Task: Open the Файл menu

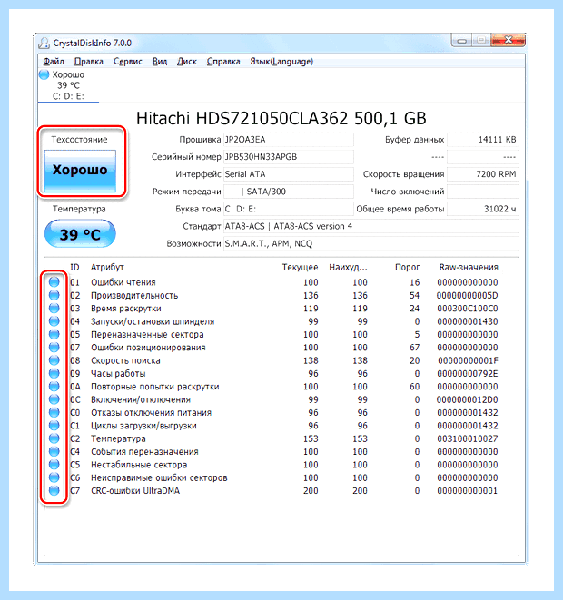Action: 54,61
